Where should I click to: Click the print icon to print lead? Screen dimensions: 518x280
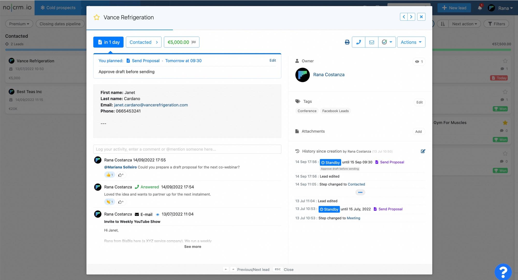pos(347,42)
